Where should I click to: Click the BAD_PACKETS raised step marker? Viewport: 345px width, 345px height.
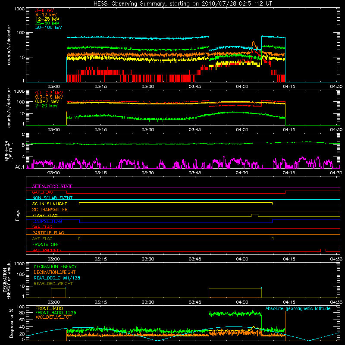323,250
